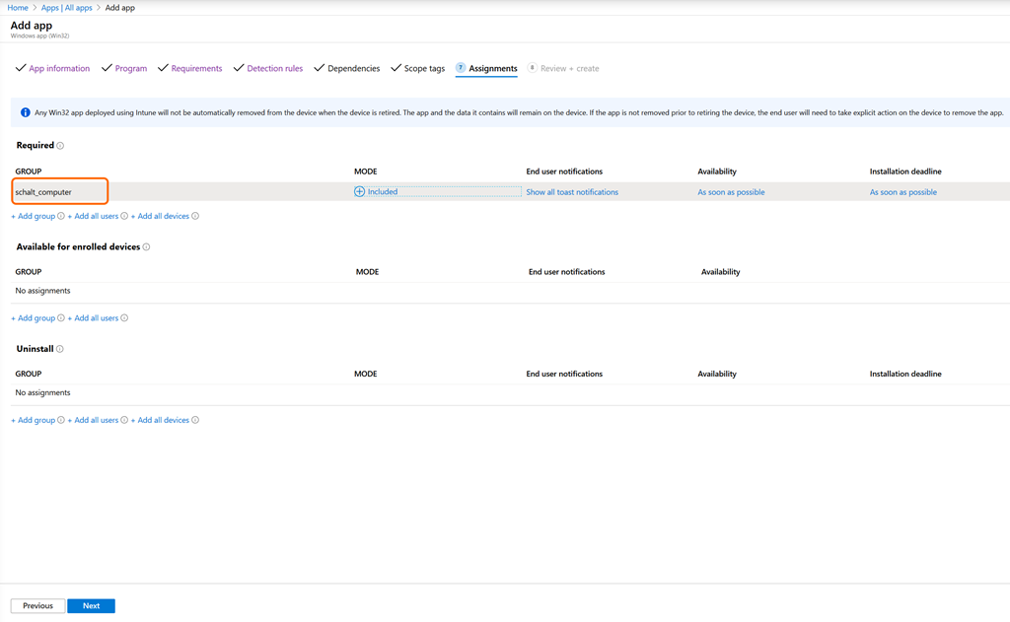Open the App information tab
The image size is (1010, 622).
[59, 69]
